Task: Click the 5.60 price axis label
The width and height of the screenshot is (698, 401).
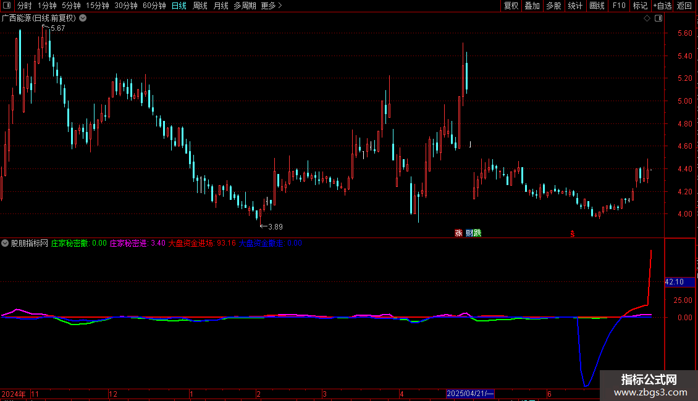Action: [684, 33]
